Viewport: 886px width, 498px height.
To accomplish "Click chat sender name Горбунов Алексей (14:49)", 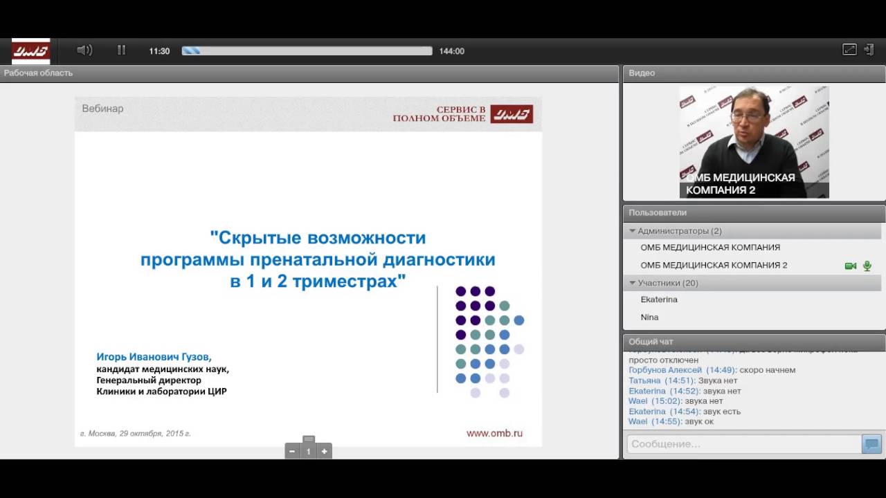I will [x=682, y=370].
